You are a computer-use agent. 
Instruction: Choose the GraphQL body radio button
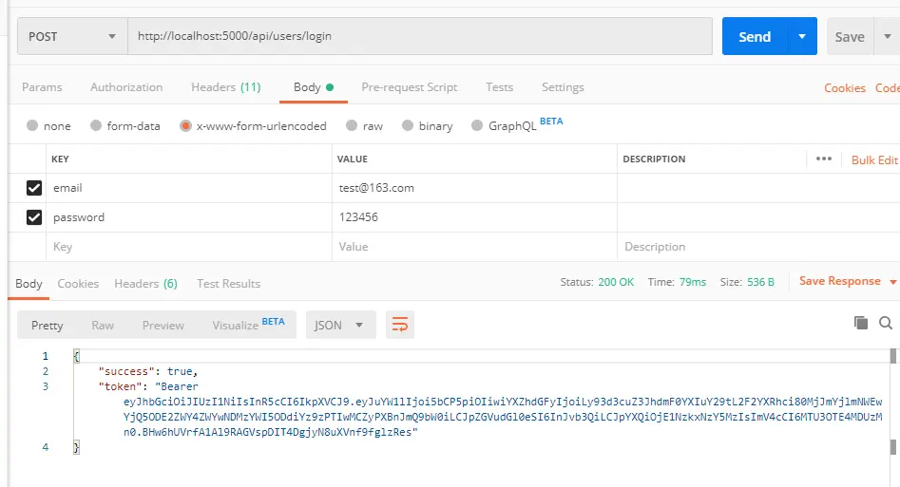tap(476, 125)
